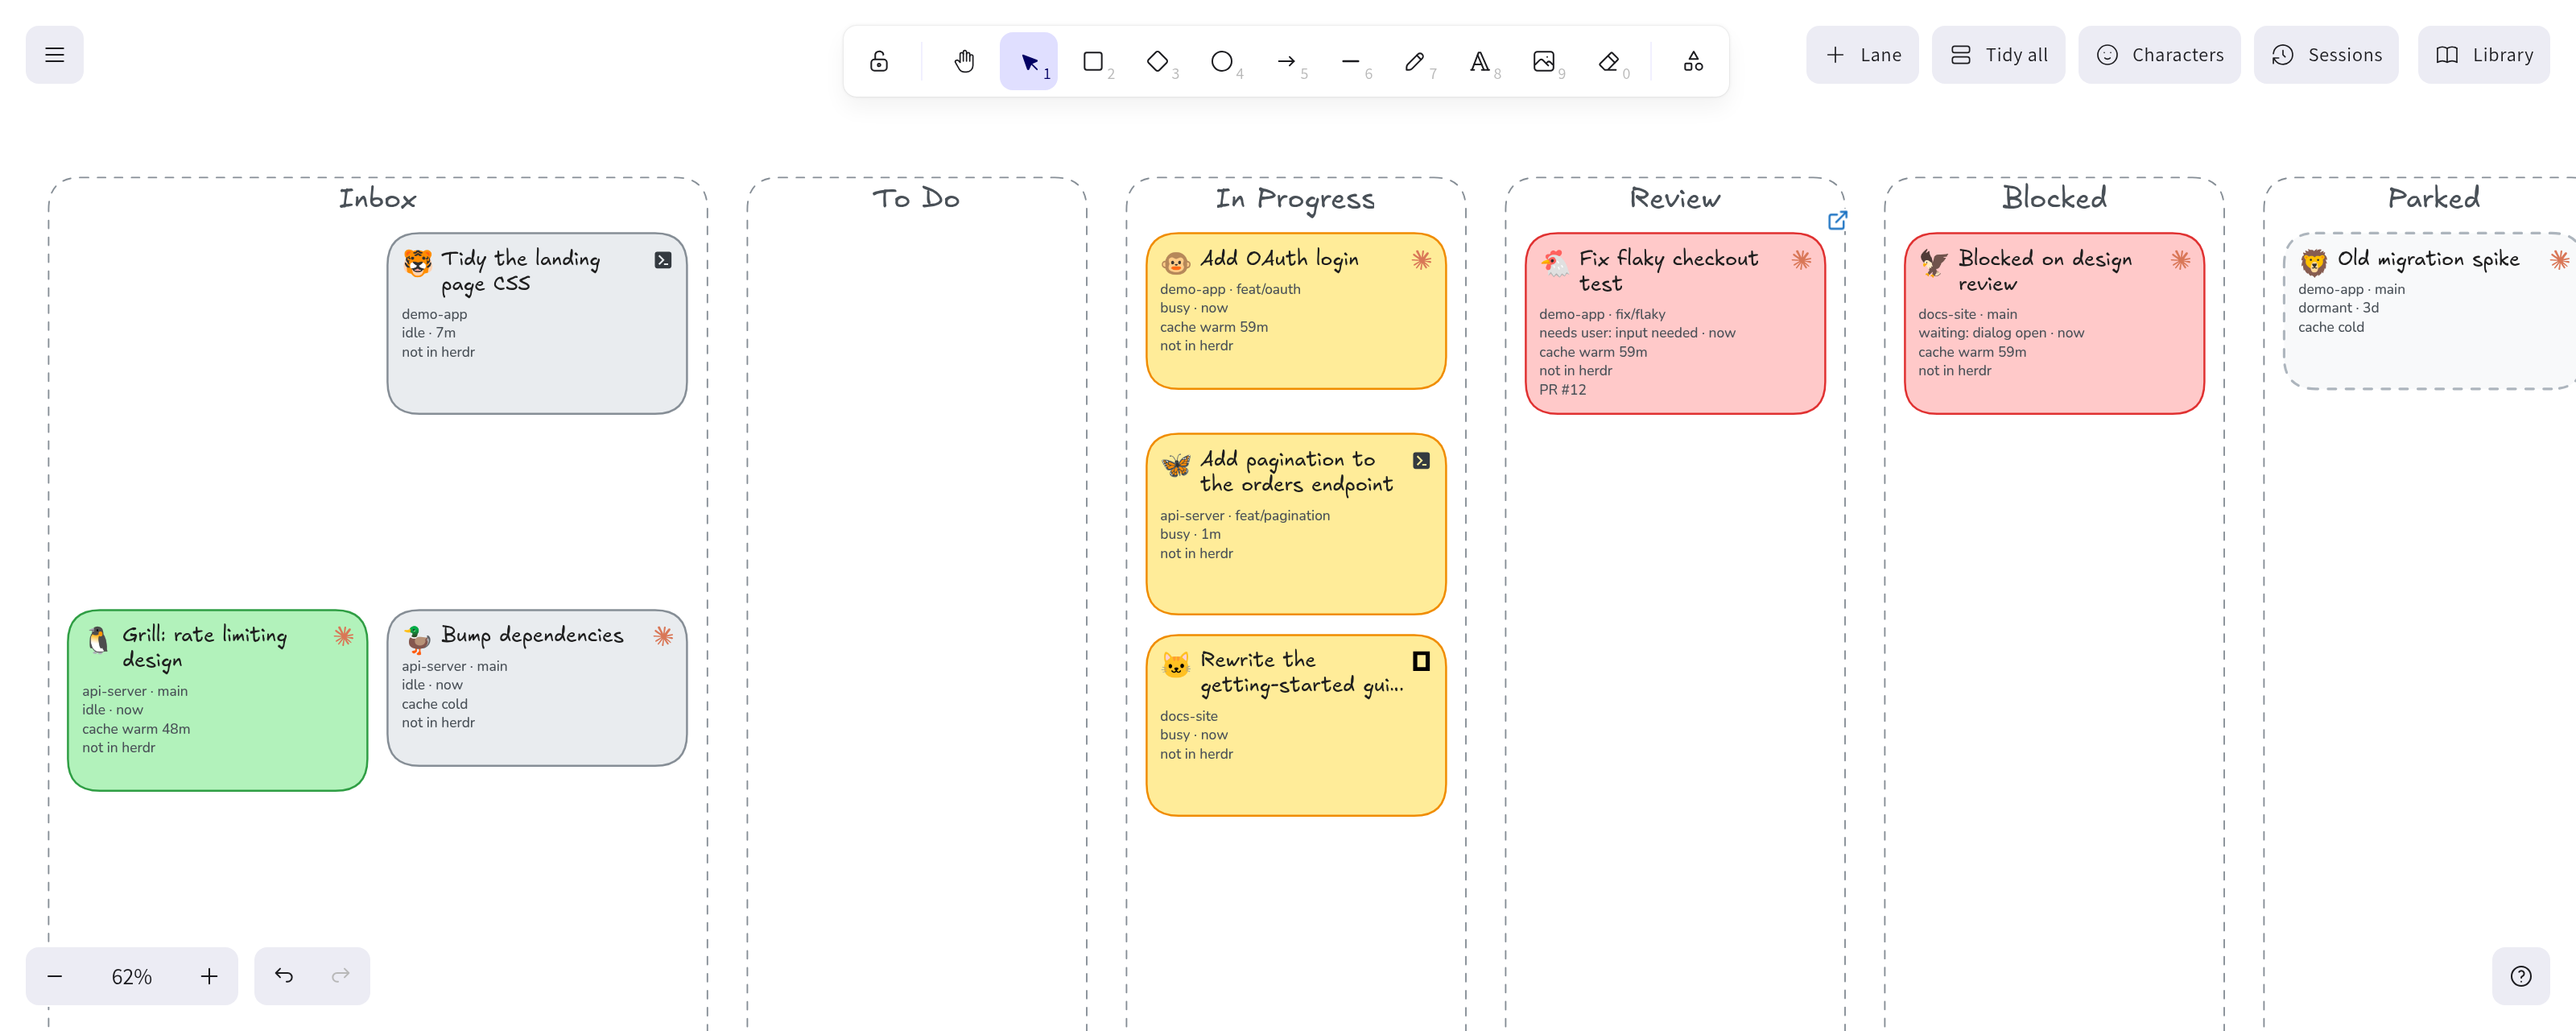The image size is (2576, 1031).
Task: Toggle the canvas lock tool
Action: tap(879, 62)
